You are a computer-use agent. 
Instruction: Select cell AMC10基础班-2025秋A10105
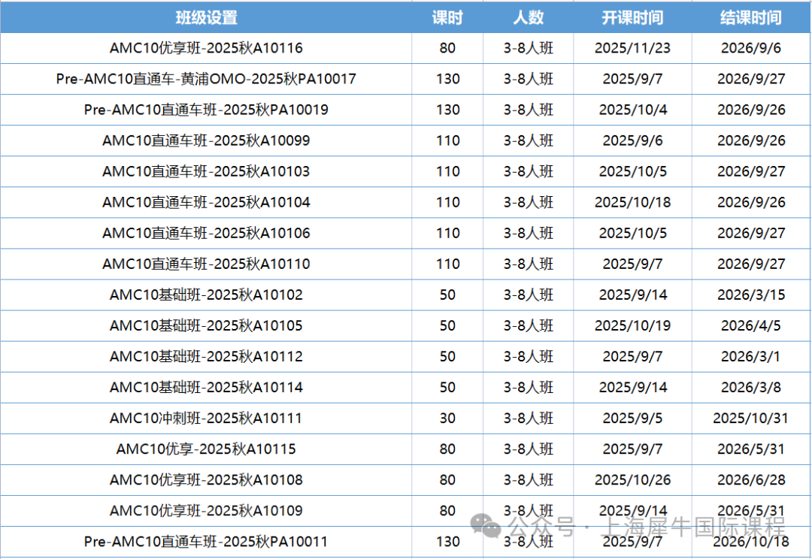pyautogui.click(x=206, y=325)
